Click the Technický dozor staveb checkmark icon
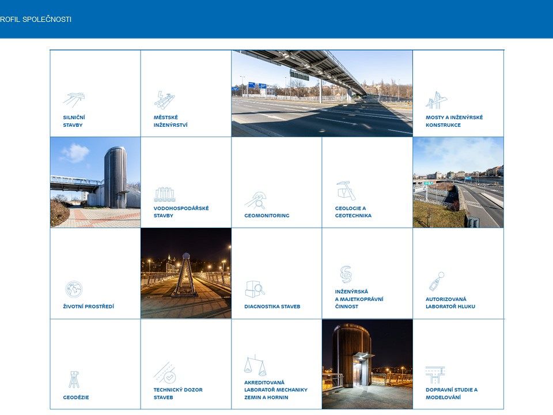 165,373
